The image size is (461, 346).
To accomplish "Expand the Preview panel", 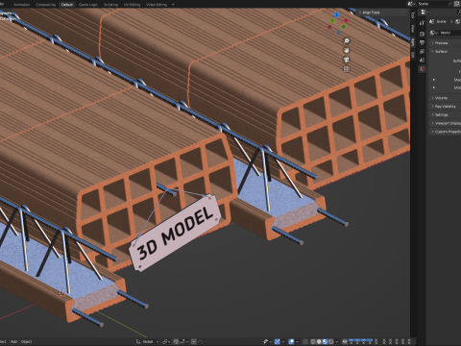I will pos(445,43).
